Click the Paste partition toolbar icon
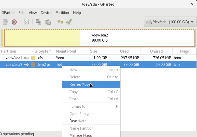 48,22
